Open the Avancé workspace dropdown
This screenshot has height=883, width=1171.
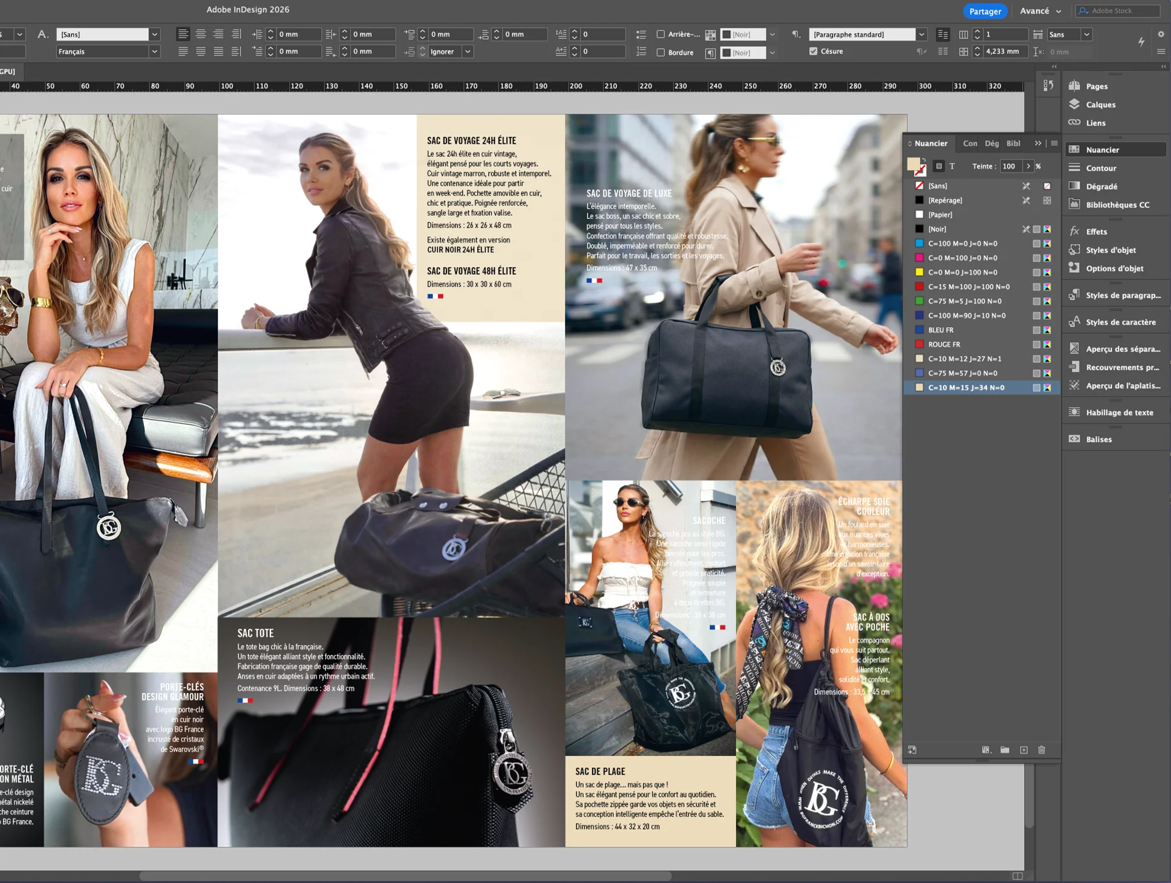(1040, 11)
